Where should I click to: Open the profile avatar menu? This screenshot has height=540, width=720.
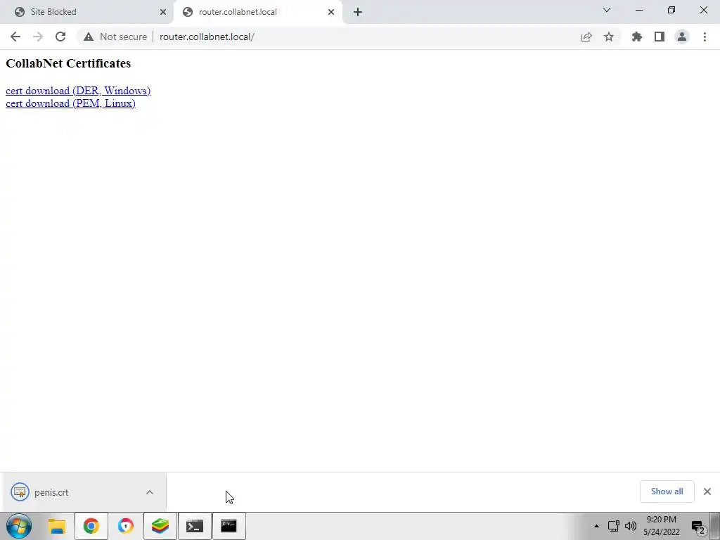click(x=682, y=37)
